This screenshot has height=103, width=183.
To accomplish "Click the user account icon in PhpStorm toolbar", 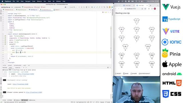I will (66, 7).
